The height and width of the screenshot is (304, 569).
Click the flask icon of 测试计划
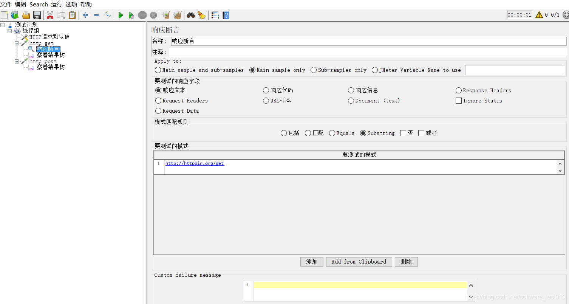pyautogui.click(x=10, y=25)
